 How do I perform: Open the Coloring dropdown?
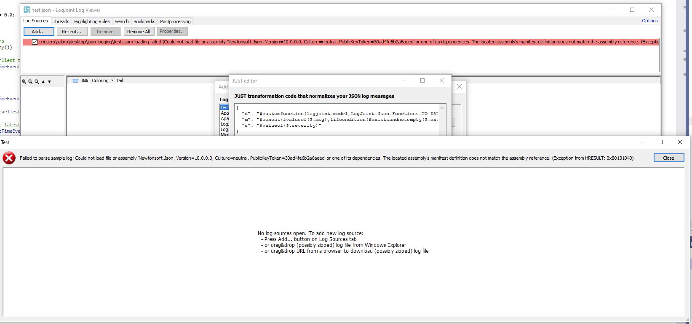tap(102, 80)
